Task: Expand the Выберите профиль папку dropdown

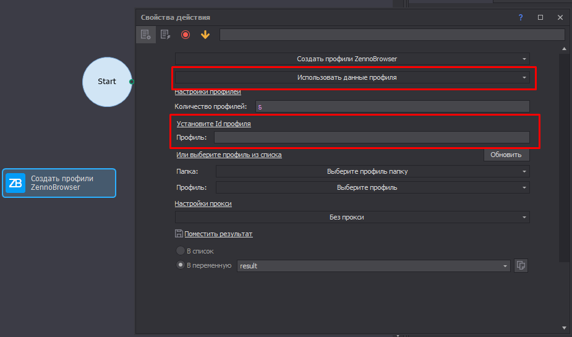Action: point(373,171)
